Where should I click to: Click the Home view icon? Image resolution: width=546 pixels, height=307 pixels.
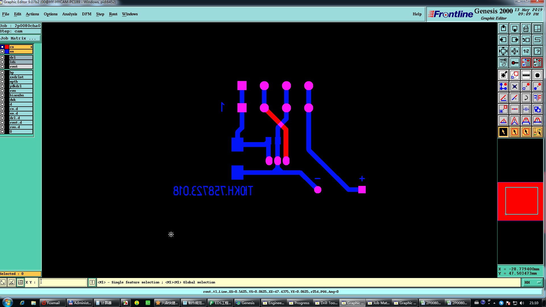point(526,29)
